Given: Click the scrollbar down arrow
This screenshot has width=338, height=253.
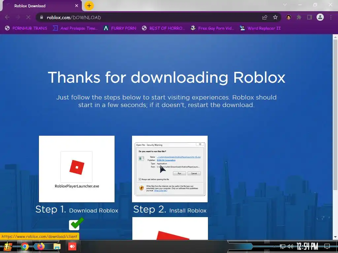Looking at the screenshot, I should [335, 237].
